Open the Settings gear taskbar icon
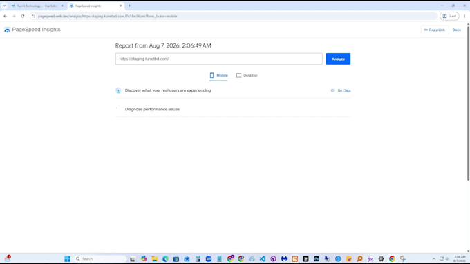The image size is (470, 264). pyautogui.click(x=382, y=259)
